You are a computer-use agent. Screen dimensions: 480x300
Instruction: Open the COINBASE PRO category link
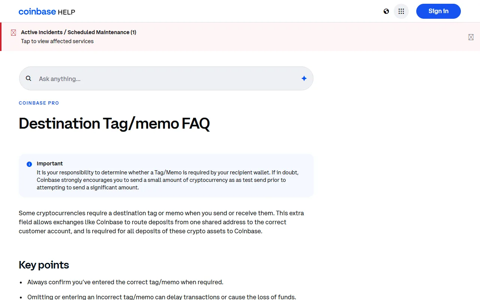(x=39, y=103)
